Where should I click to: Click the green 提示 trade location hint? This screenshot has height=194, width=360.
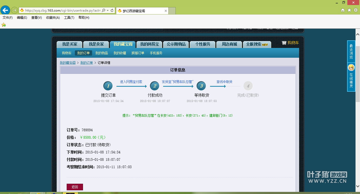(x=178, y=115)
